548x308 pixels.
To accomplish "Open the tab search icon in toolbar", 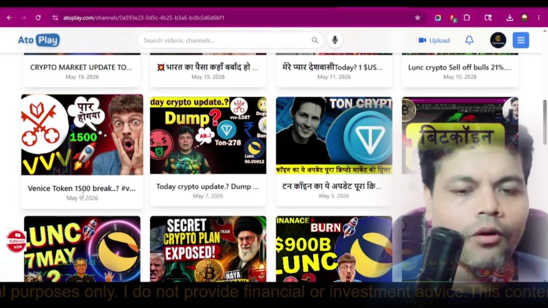I will click(x=488, y=17).
